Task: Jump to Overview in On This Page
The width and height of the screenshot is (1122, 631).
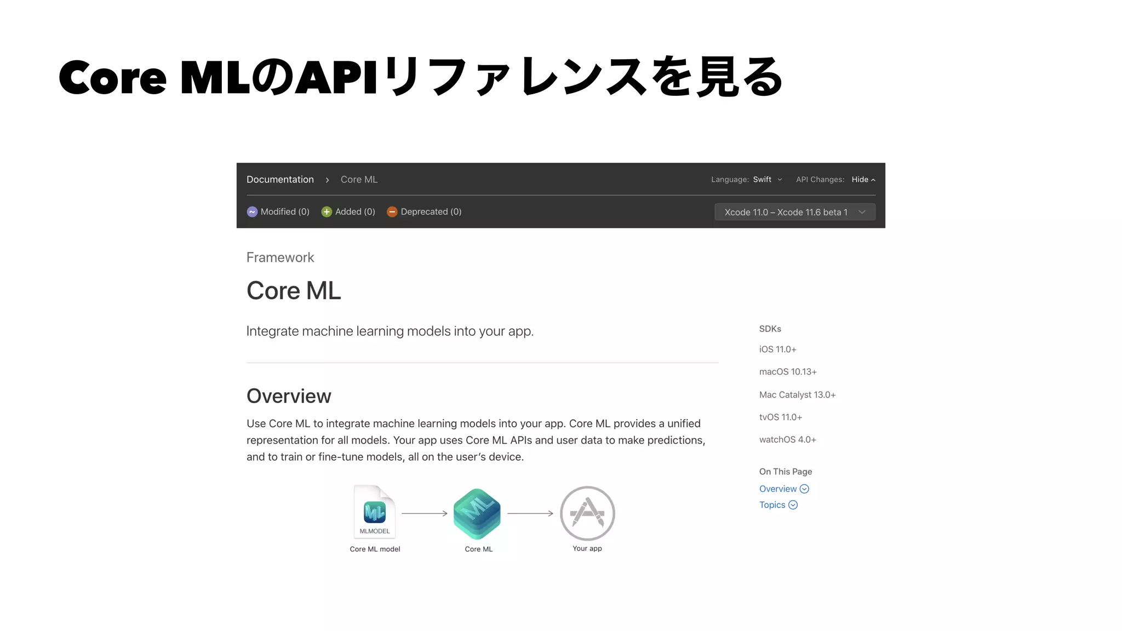Action: 778,489
